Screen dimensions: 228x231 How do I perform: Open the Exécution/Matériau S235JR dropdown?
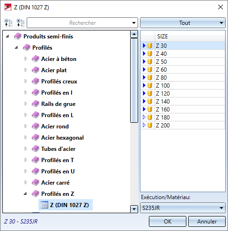pyautogui.click(x=183, y=208)
